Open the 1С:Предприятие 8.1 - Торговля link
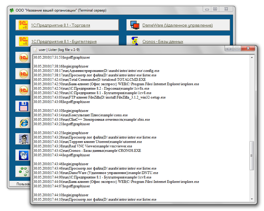The height and width of the screenshot is (211, 264). pos(60,25)
